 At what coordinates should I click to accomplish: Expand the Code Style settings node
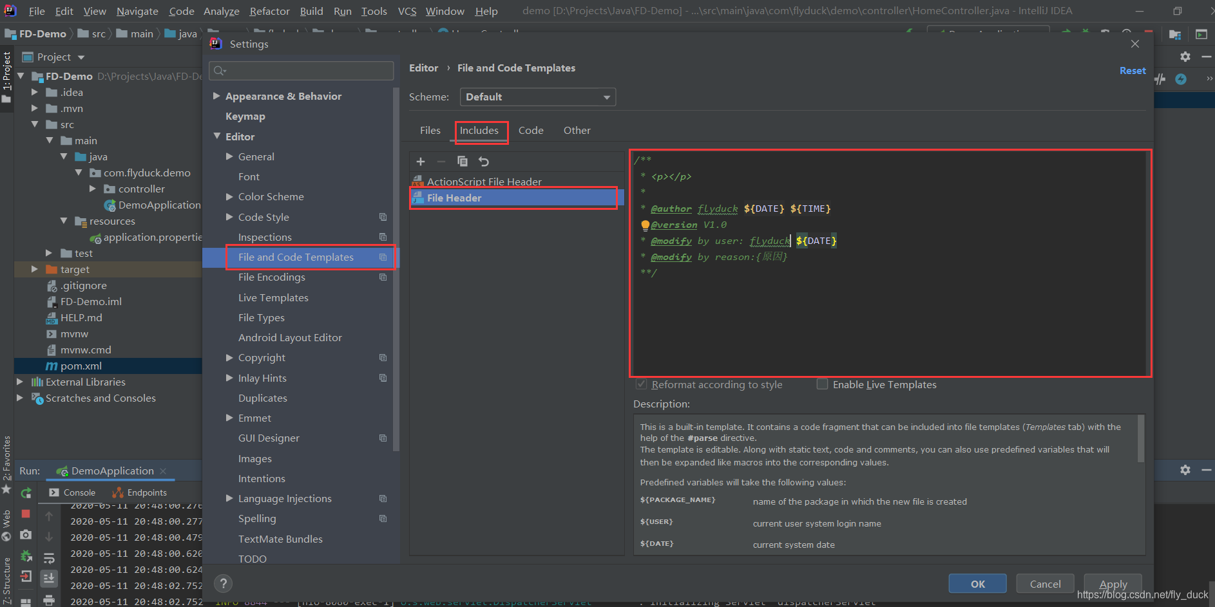pos(229,217)
